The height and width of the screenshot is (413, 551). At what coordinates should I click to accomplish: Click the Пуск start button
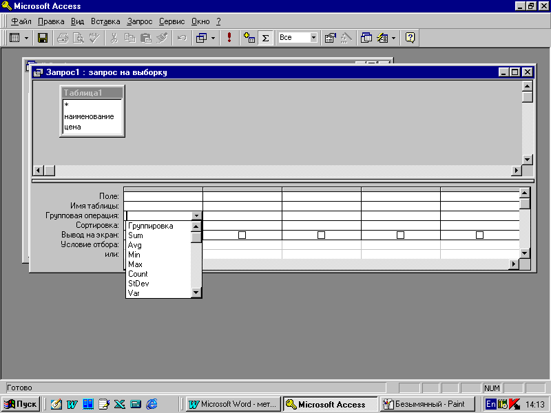pos(21,404)
